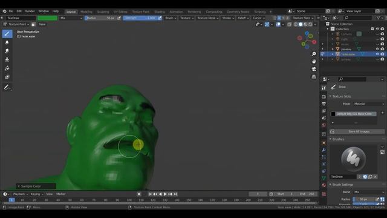The width and height of the screenshot is (387, 218).
Task: Click the pan hand viewport icon
Action: coord(314,61)
